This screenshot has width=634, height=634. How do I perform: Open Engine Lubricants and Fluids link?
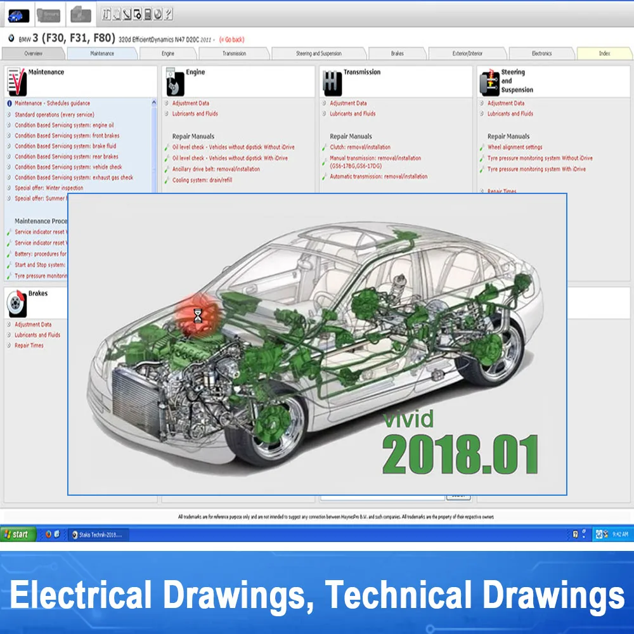tap(195, 114)
